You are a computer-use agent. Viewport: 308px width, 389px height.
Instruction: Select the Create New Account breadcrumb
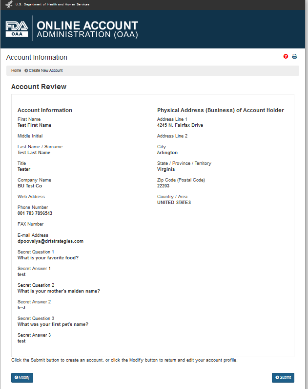point(45,71)
